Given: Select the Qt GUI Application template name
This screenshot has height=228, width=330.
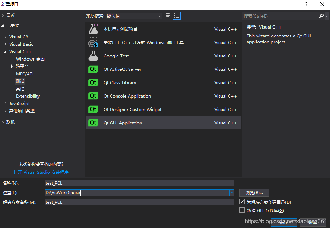Looking at the screenshot, I should [x=123, y=123].
